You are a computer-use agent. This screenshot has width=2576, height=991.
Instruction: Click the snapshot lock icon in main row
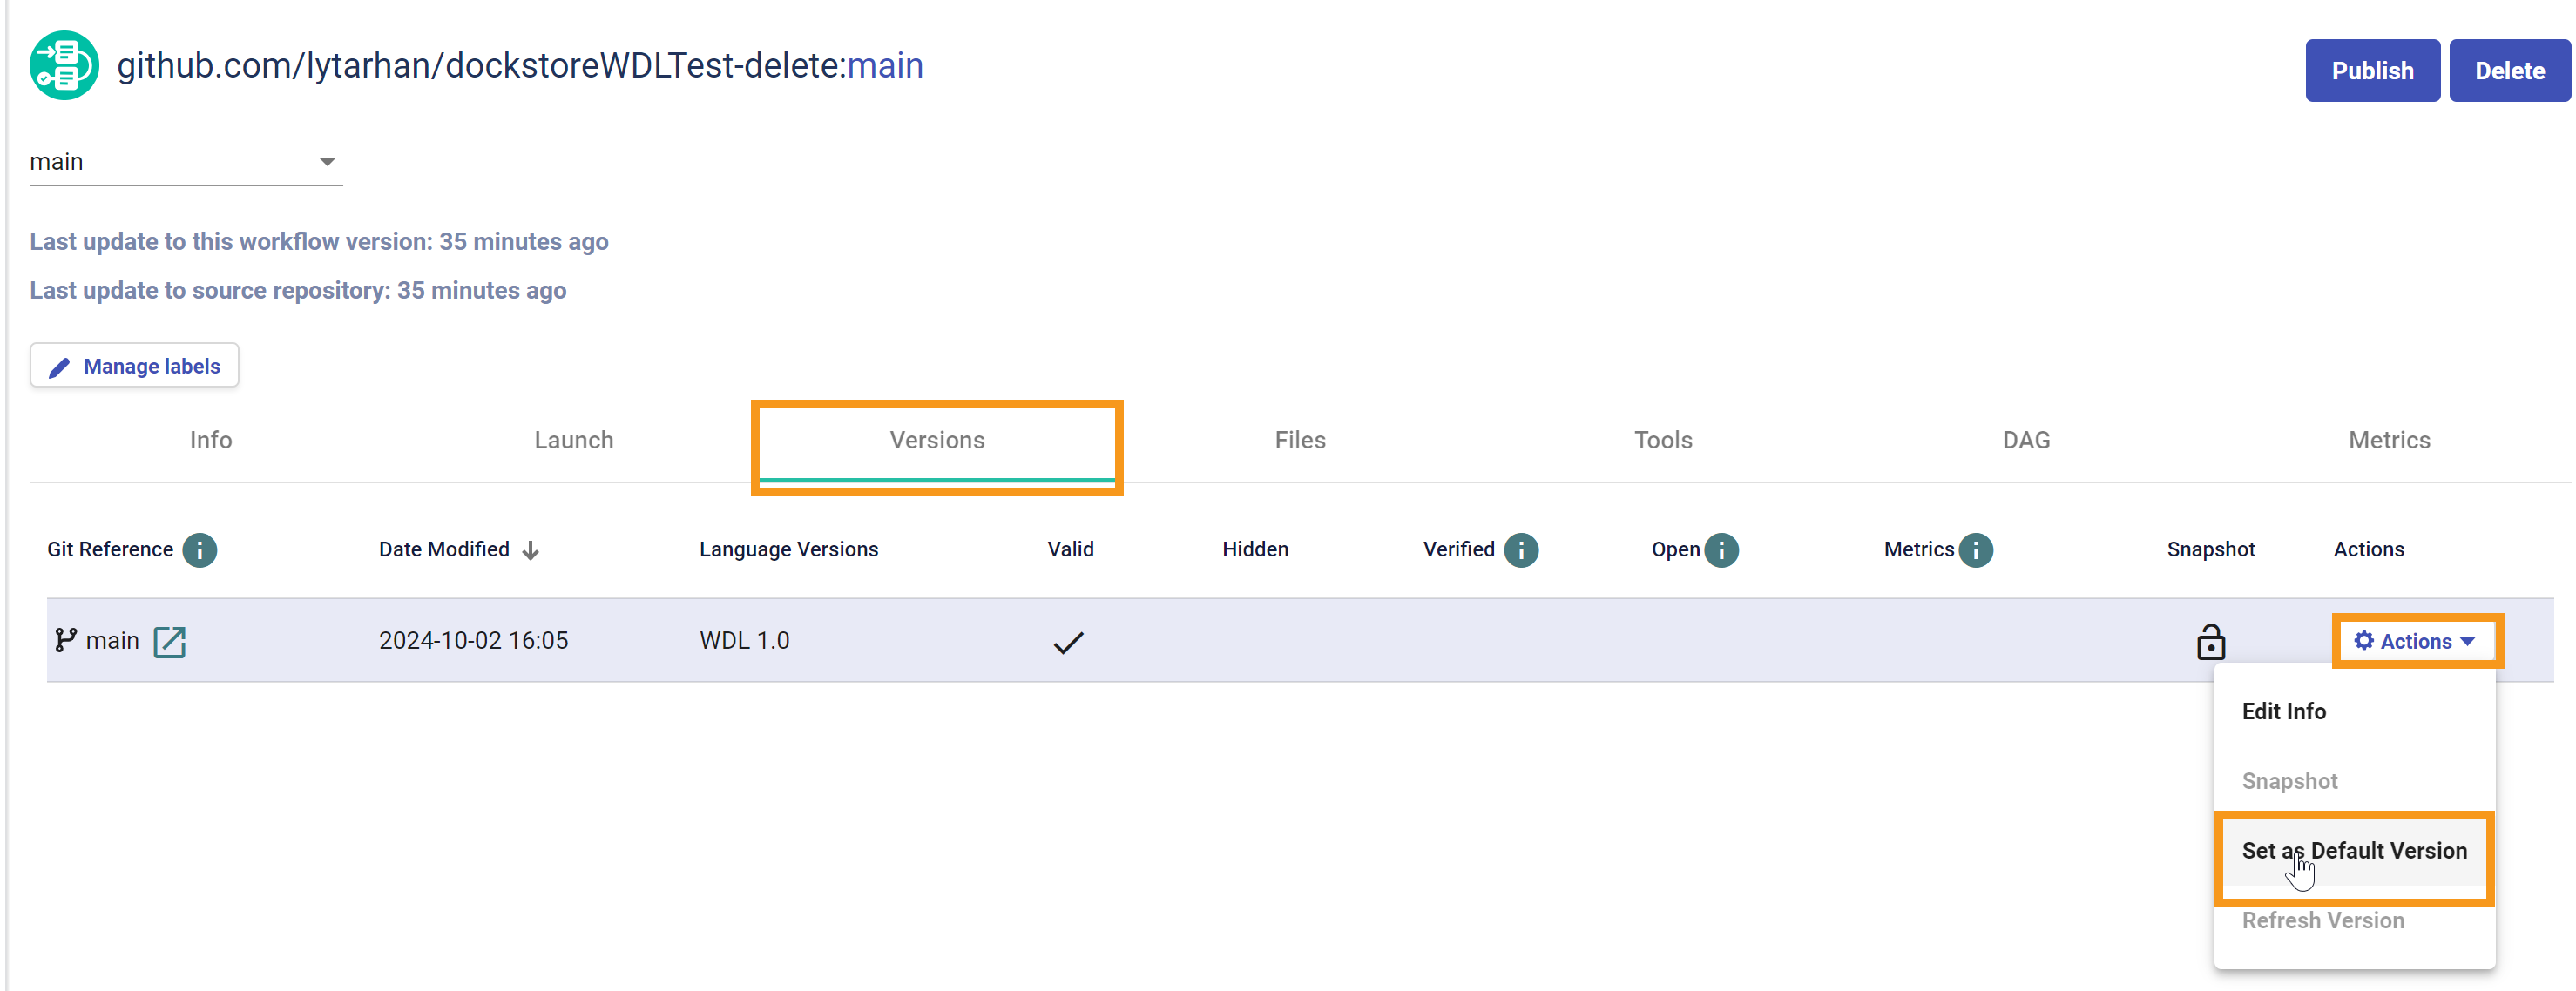point(2210,642)
